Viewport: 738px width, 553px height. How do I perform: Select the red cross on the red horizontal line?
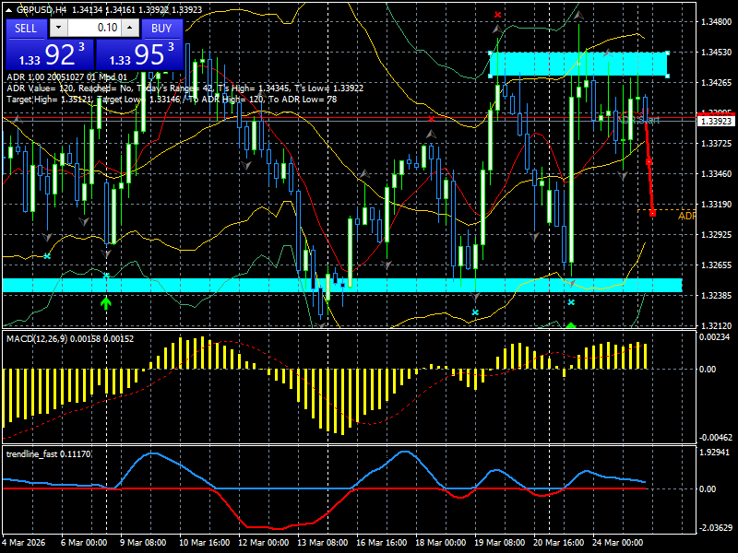click(431, 119)
